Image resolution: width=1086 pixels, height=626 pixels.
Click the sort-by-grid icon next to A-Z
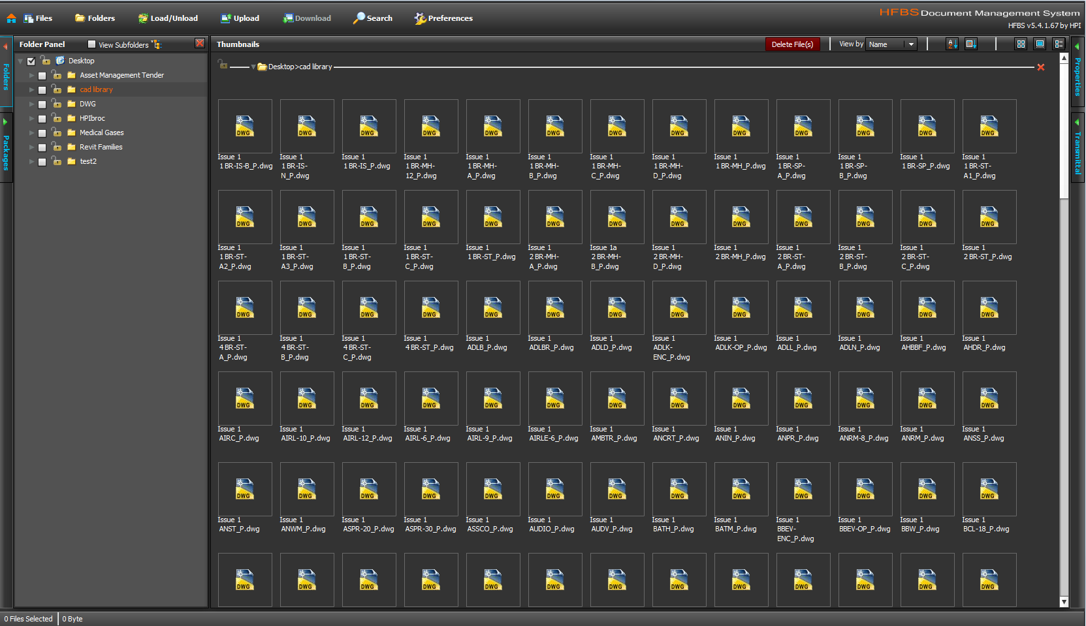coord(971,44)
